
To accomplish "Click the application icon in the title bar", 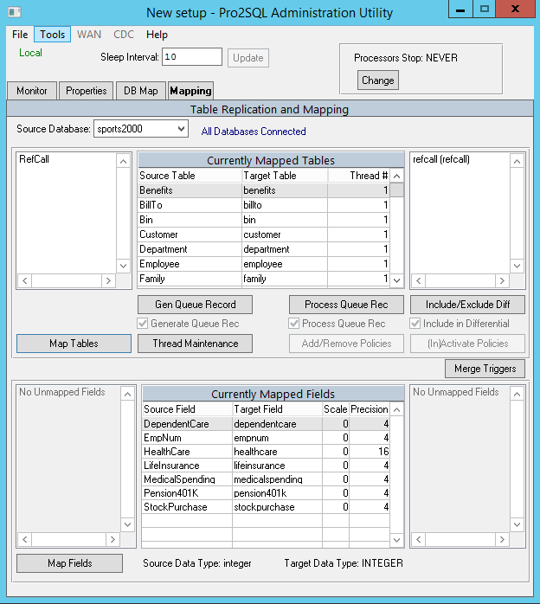I will click(x=14, y=12).
